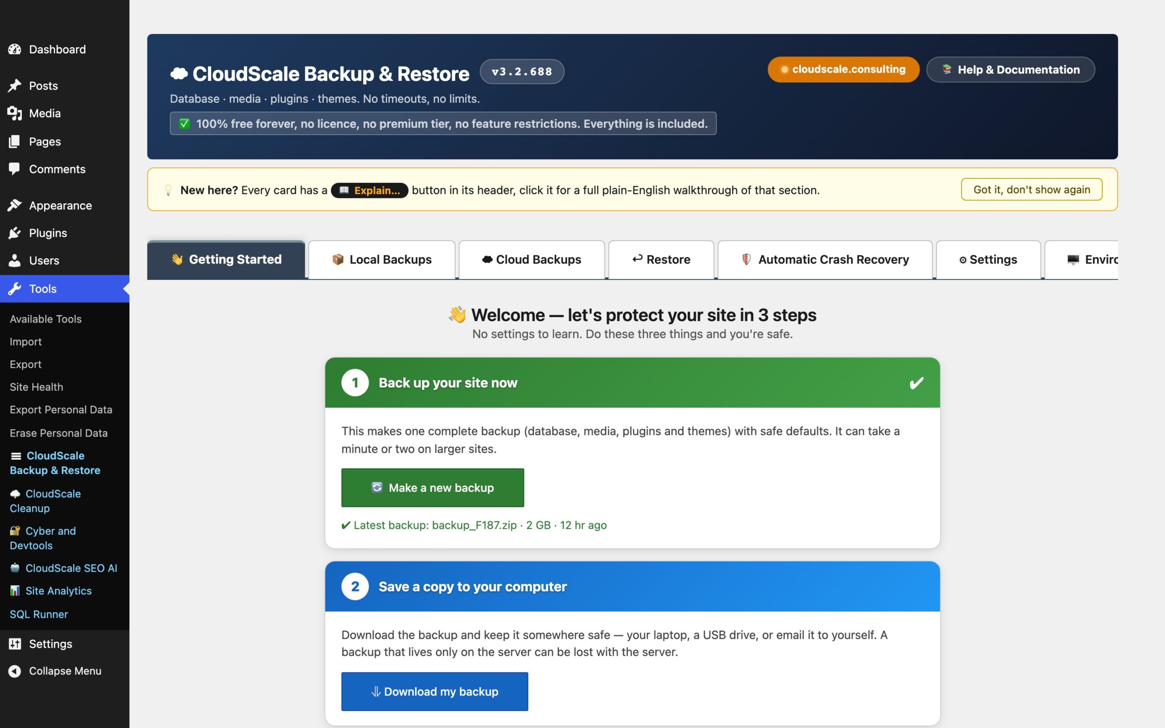This screenshot has width=1165, height=728.
Task: Click the refresh icon on Make a new backup
Action: [377, 487]
